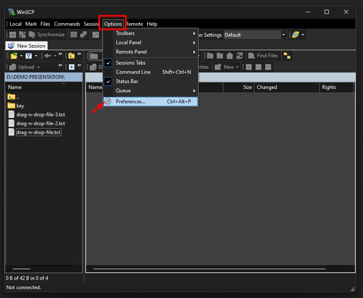Viewport: 363px width, 298px height.
Task: Open dropdown arrow beside the refresh globe icon
Action: coord(303,35)
